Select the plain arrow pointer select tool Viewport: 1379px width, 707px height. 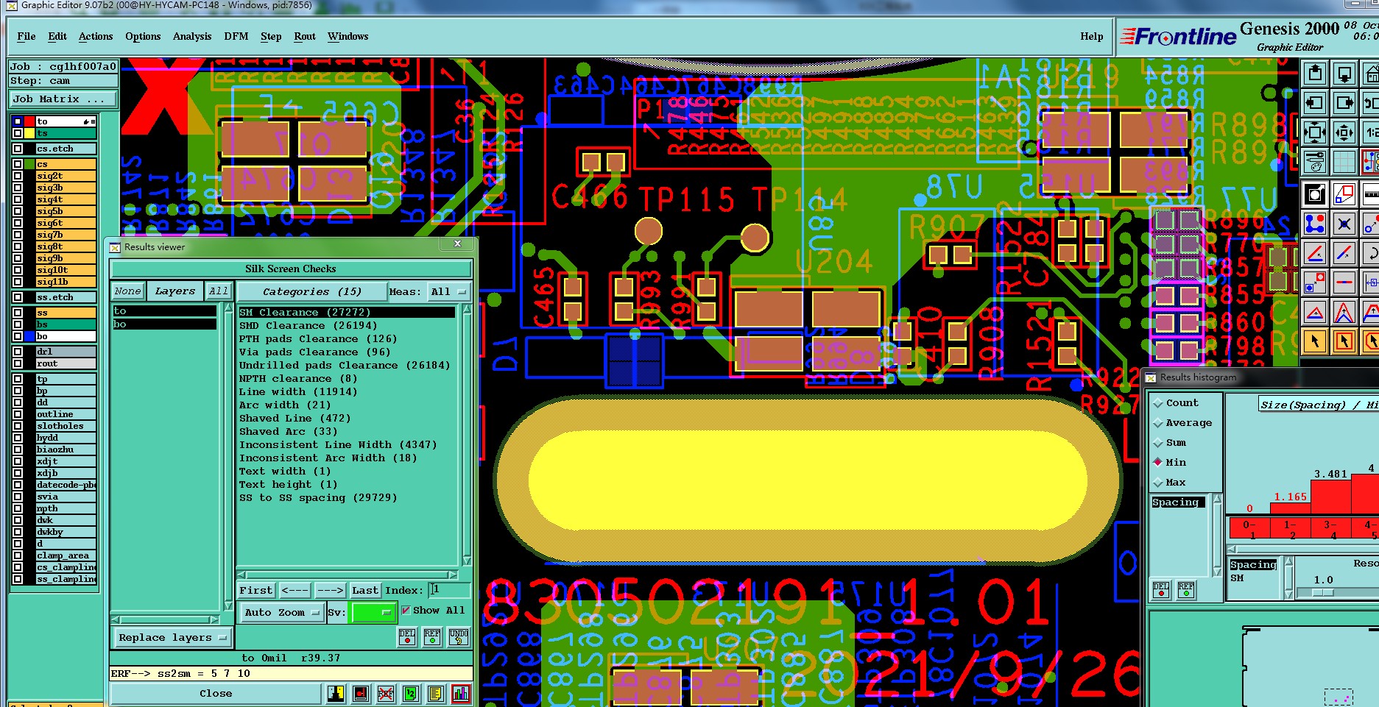[x=1315, y=341]
